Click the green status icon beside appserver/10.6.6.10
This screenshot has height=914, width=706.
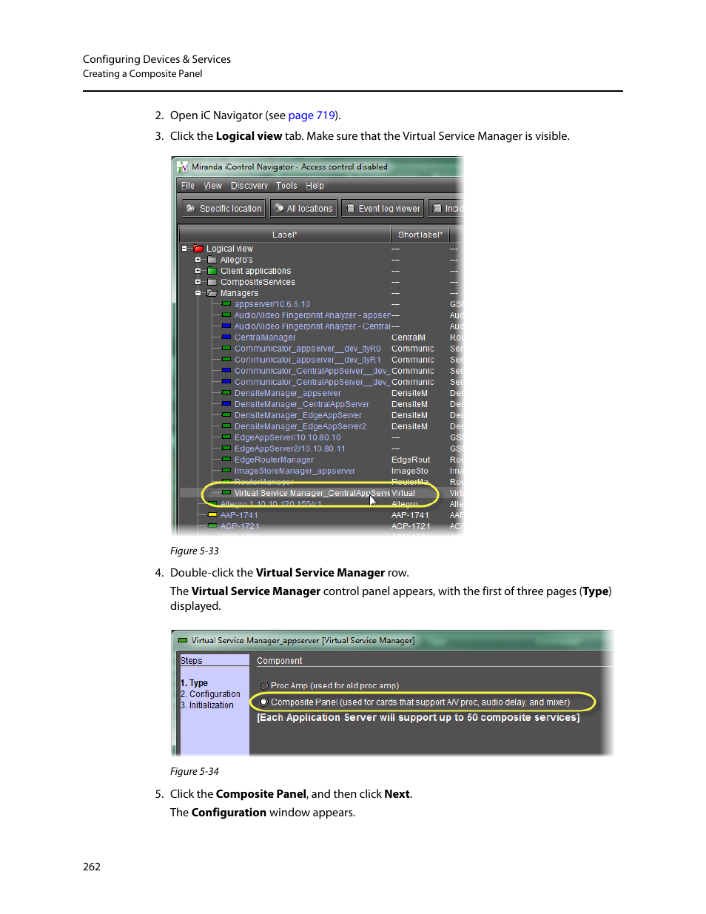(x=226, y=303)
